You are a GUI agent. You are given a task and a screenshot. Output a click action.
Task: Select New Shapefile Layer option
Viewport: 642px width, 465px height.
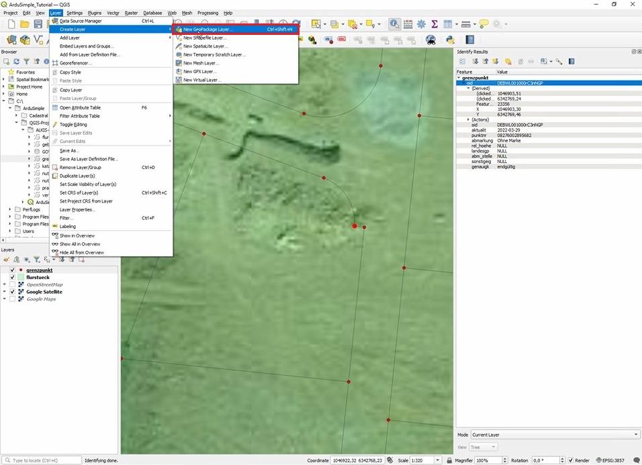(205, 38)
